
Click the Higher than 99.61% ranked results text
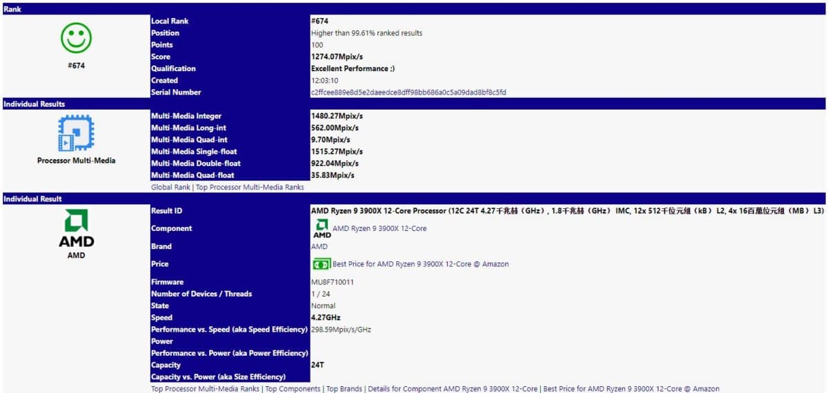367,33
